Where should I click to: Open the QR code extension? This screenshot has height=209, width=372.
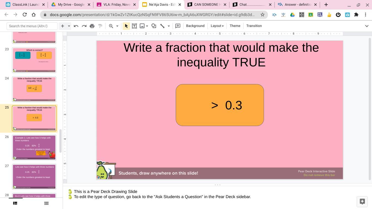pyautogui.click(x=301, y=15)
